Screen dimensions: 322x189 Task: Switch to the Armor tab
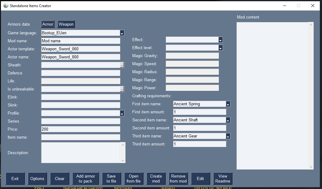point(48,24)
